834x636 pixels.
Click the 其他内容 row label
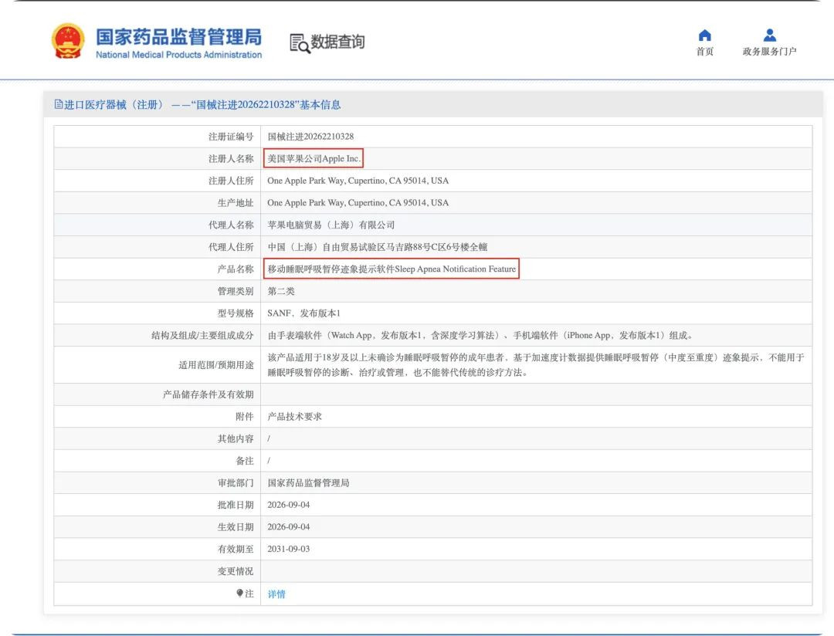[x=236, y=438]
